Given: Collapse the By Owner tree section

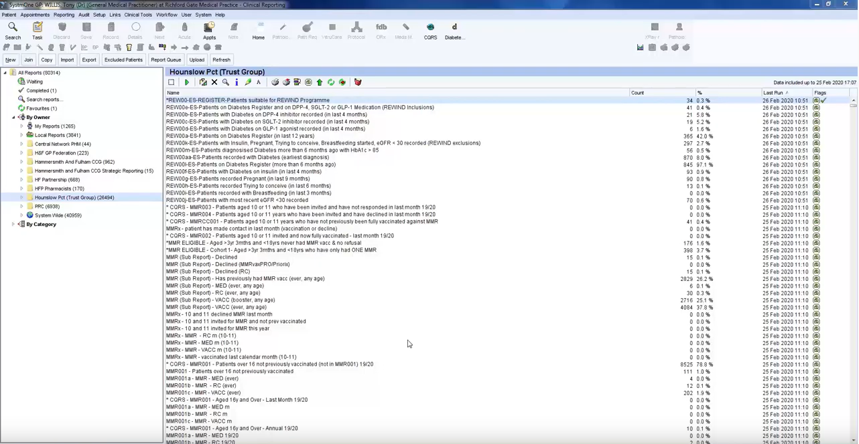Looking at the screenshot, I should click(13, 118).
